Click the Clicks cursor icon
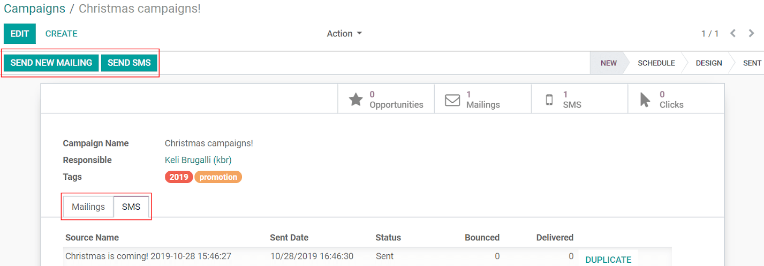Viewport: 764px width, 266px height. point(645,100)
